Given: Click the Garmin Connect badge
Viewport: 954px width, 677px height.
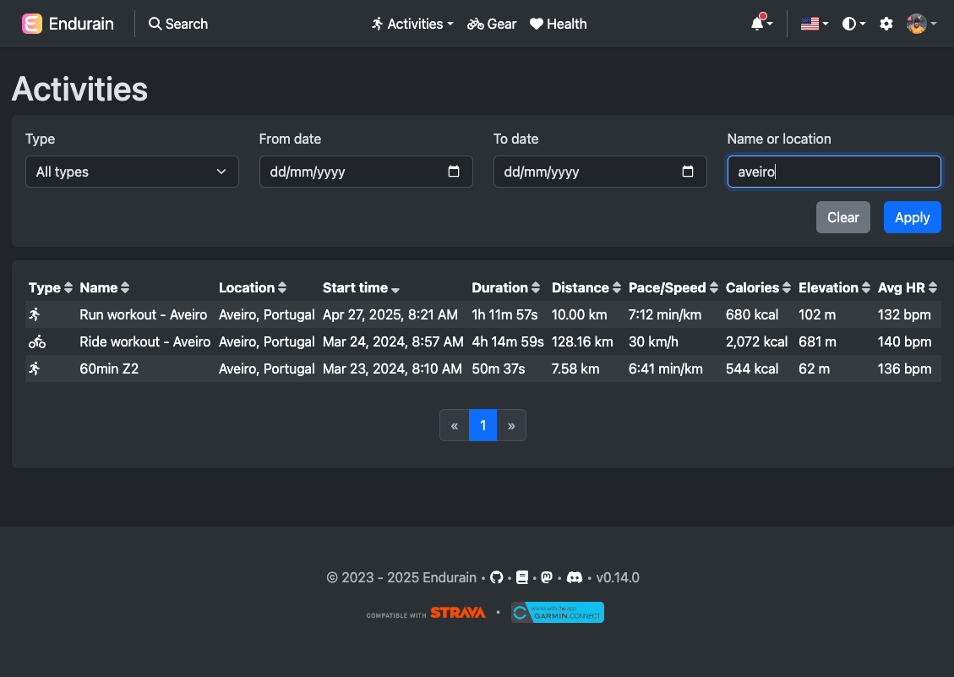Looking at the screenshot, I should pos(558,613).
